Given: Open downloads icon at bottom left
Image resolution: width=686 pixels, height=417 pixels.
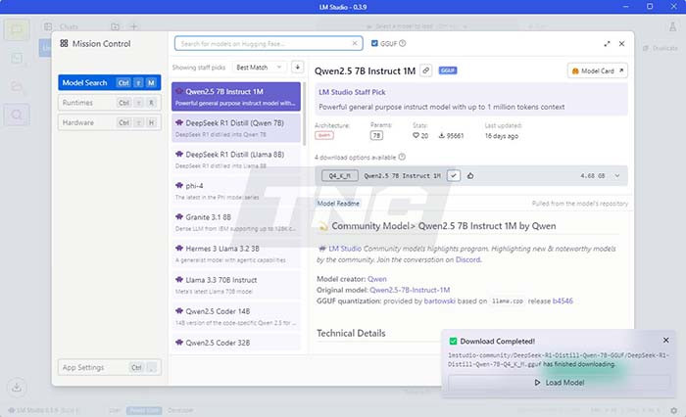Looking at the screenshot, I should pyautogui.click(x=17, y=387).
